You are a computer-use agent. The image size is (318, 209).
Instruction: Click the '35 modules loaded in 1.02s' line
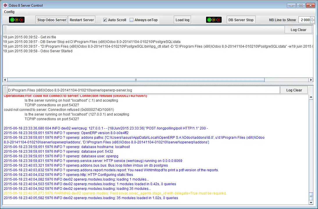pyautogui.click(x=91, y=198)
